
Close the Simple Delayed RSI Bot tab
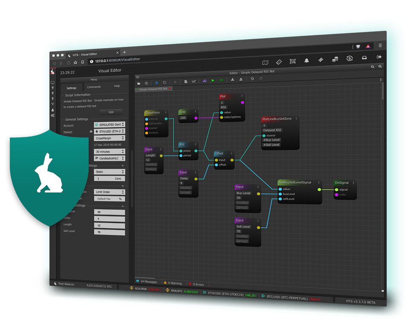pos(170,89)
